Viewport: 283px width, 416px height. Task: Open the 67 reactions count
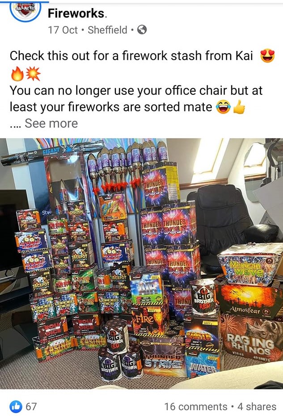(x=31, y=407)
